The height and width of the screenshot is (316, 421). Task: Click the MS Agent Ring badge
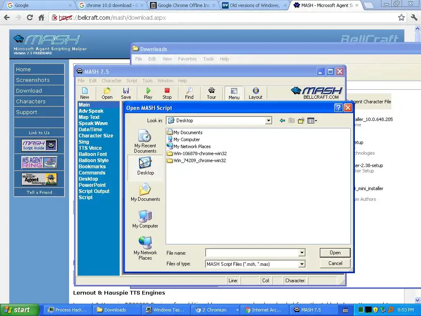pos(39,162)
